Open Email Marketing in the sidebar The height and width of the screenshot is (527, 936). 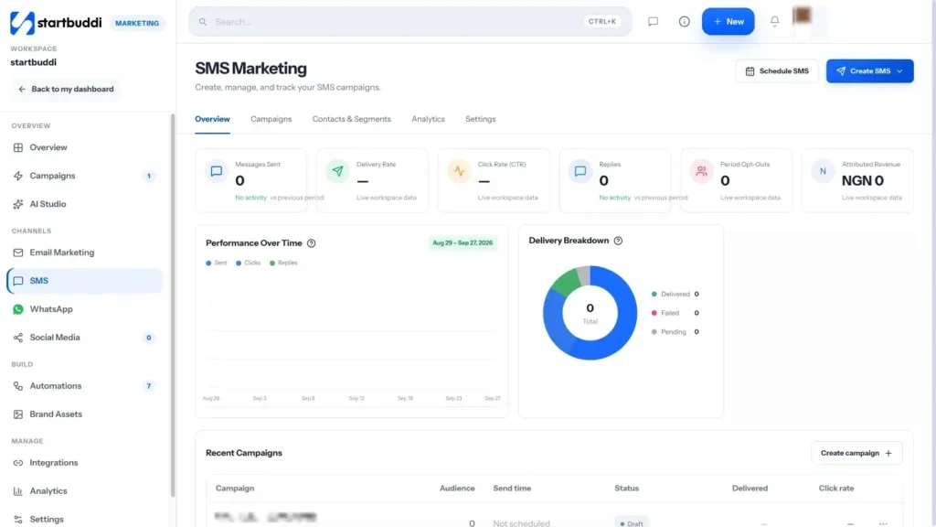pyautogui.click(x=84, y=253)
